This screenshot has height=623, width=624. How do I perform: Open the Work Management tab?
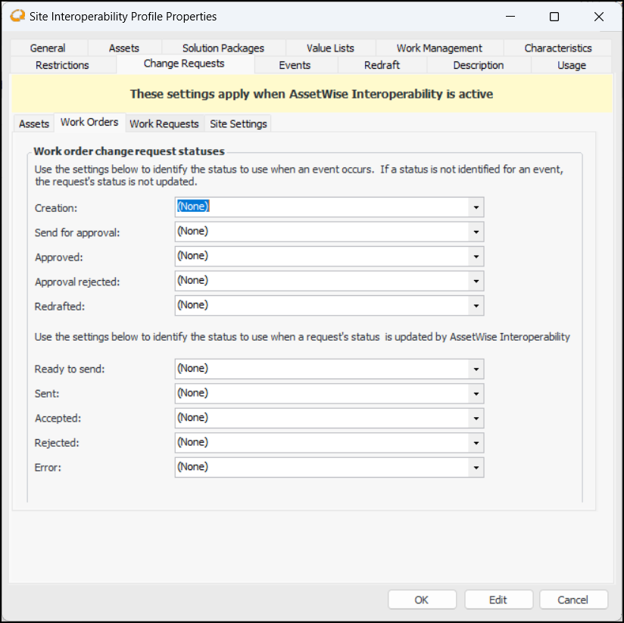point(439,48)
